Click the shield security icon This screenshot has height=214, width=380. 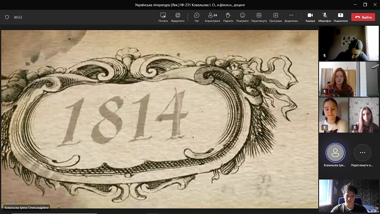[7, 17]
